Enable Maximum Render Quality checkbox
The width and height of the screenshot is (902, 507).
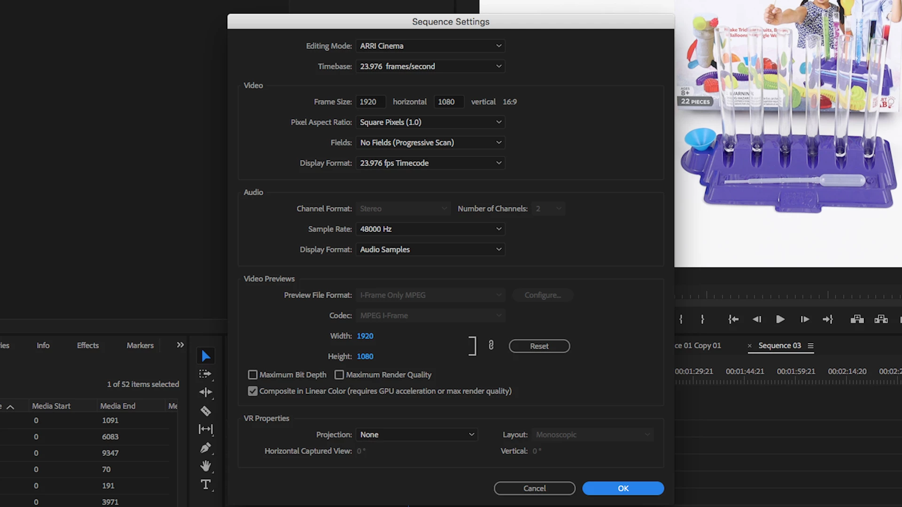tap(339, 375)
